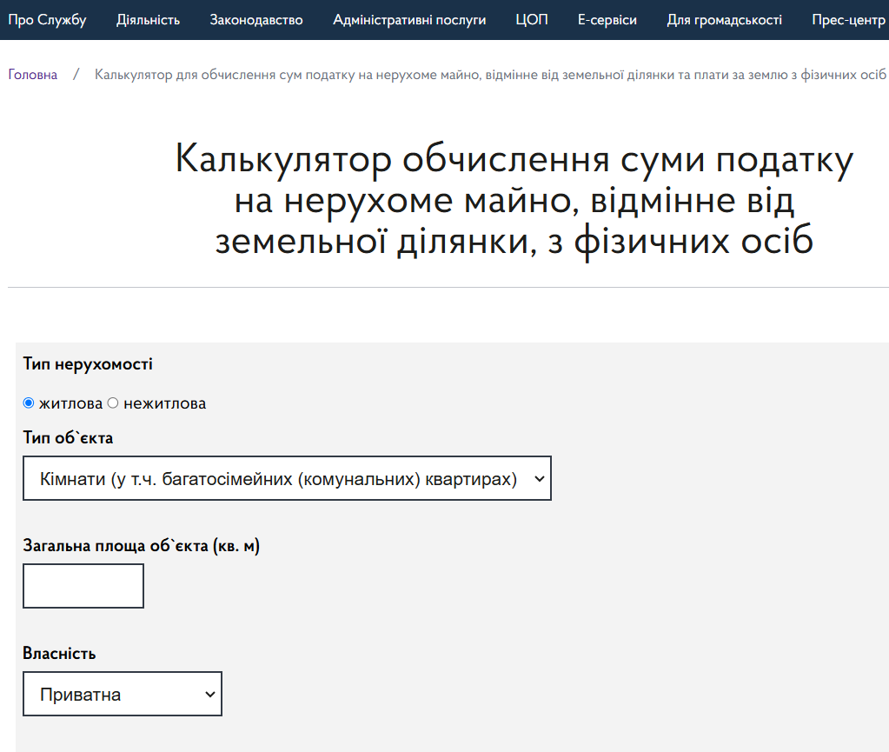Screen dimensions: 889x752
Task: Click the Тип нерухомості label
Action: click(x=88, y=363)
